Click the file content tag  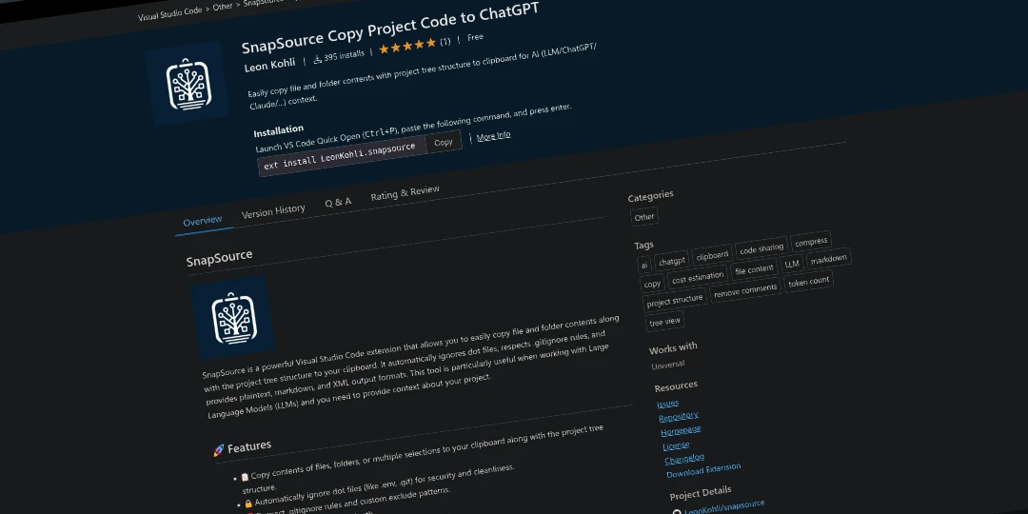pyautogui.click(x=755, y=269)
